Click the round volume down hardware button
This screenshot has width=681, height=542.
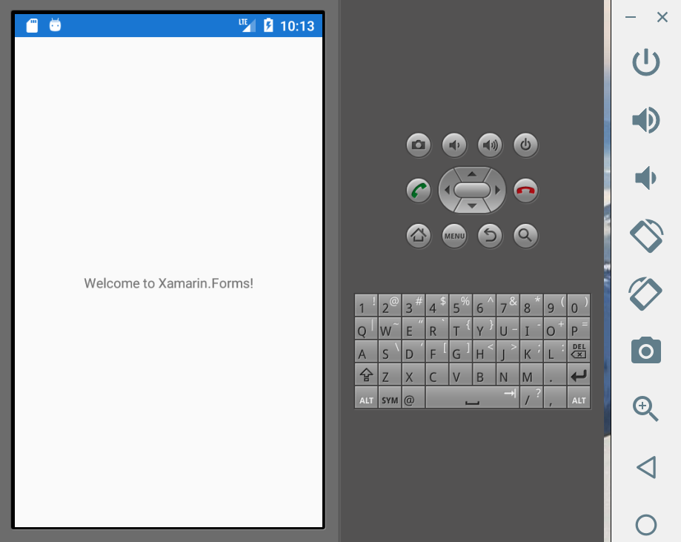pyautogui.click(x=454, y=145)
